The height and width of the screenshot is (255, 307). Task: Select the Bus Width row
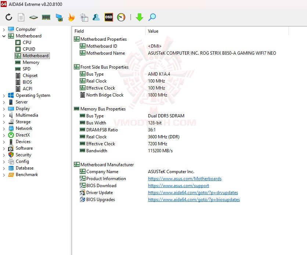click(180, 123)
